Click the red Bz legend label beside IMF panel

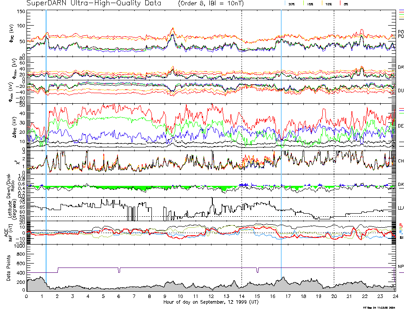click(400, 224)
